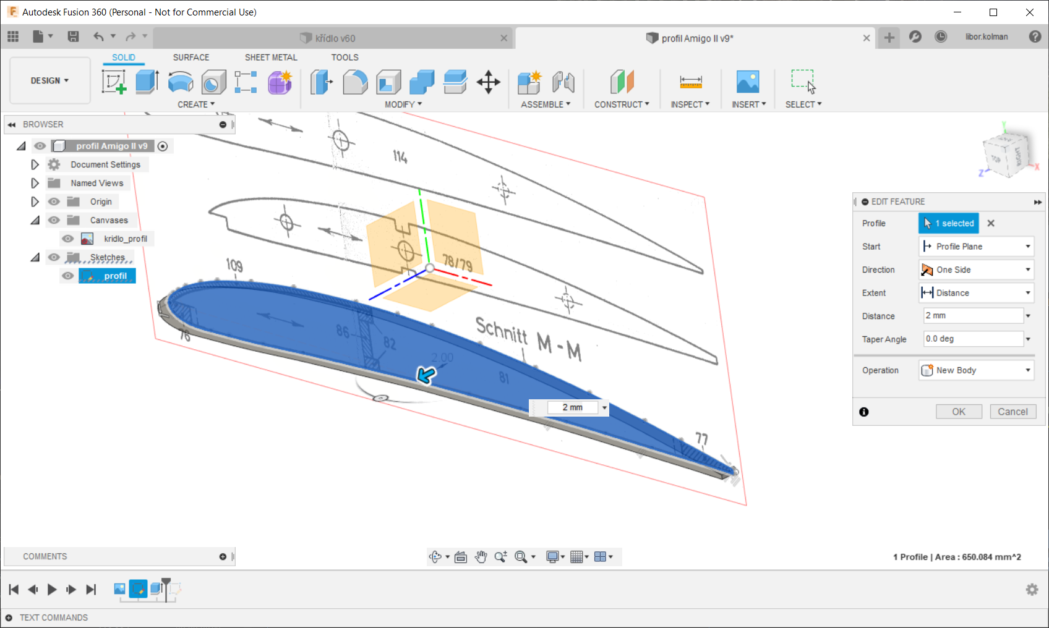Open the Extent dropdown showing Distance
The width and height of the screenshot is (1049, 628).
point(976,293)
